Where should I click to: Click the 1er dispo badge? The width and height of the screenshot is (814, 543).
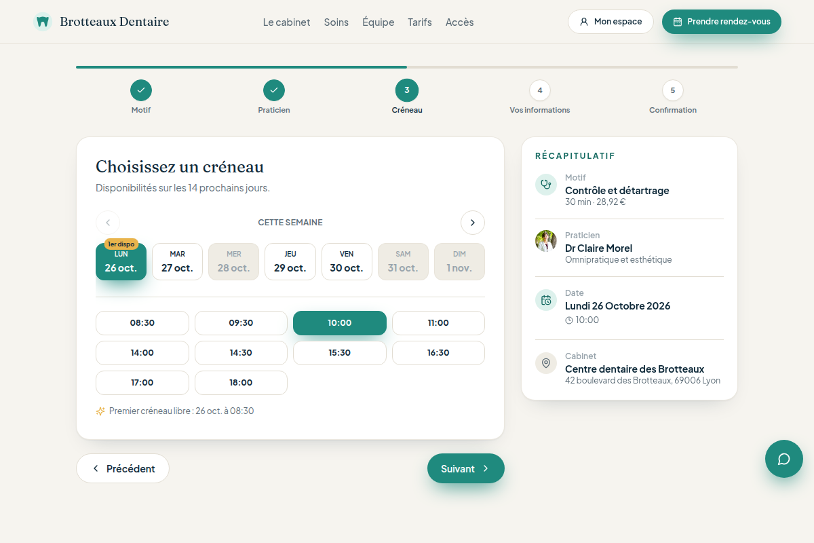pyautogui.click(x=121, y=244)
